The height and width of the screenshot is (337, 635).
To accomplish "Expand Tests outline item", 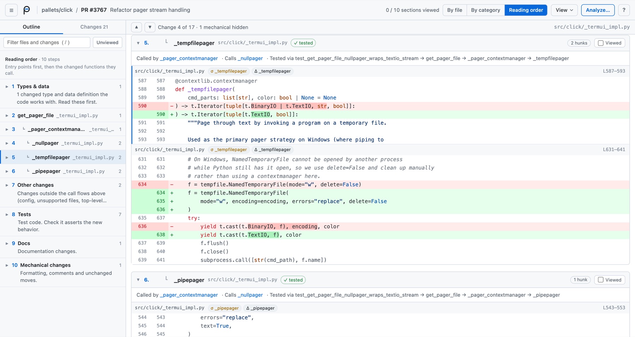I will (7, 214).
